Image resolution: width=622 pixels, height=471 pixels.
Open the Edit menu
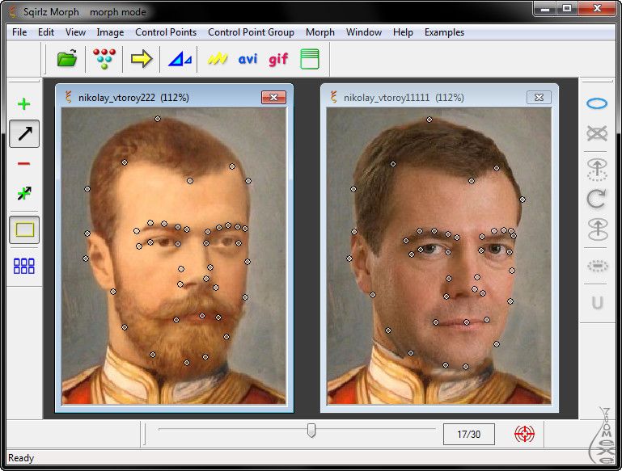click(x=46, y=32)
